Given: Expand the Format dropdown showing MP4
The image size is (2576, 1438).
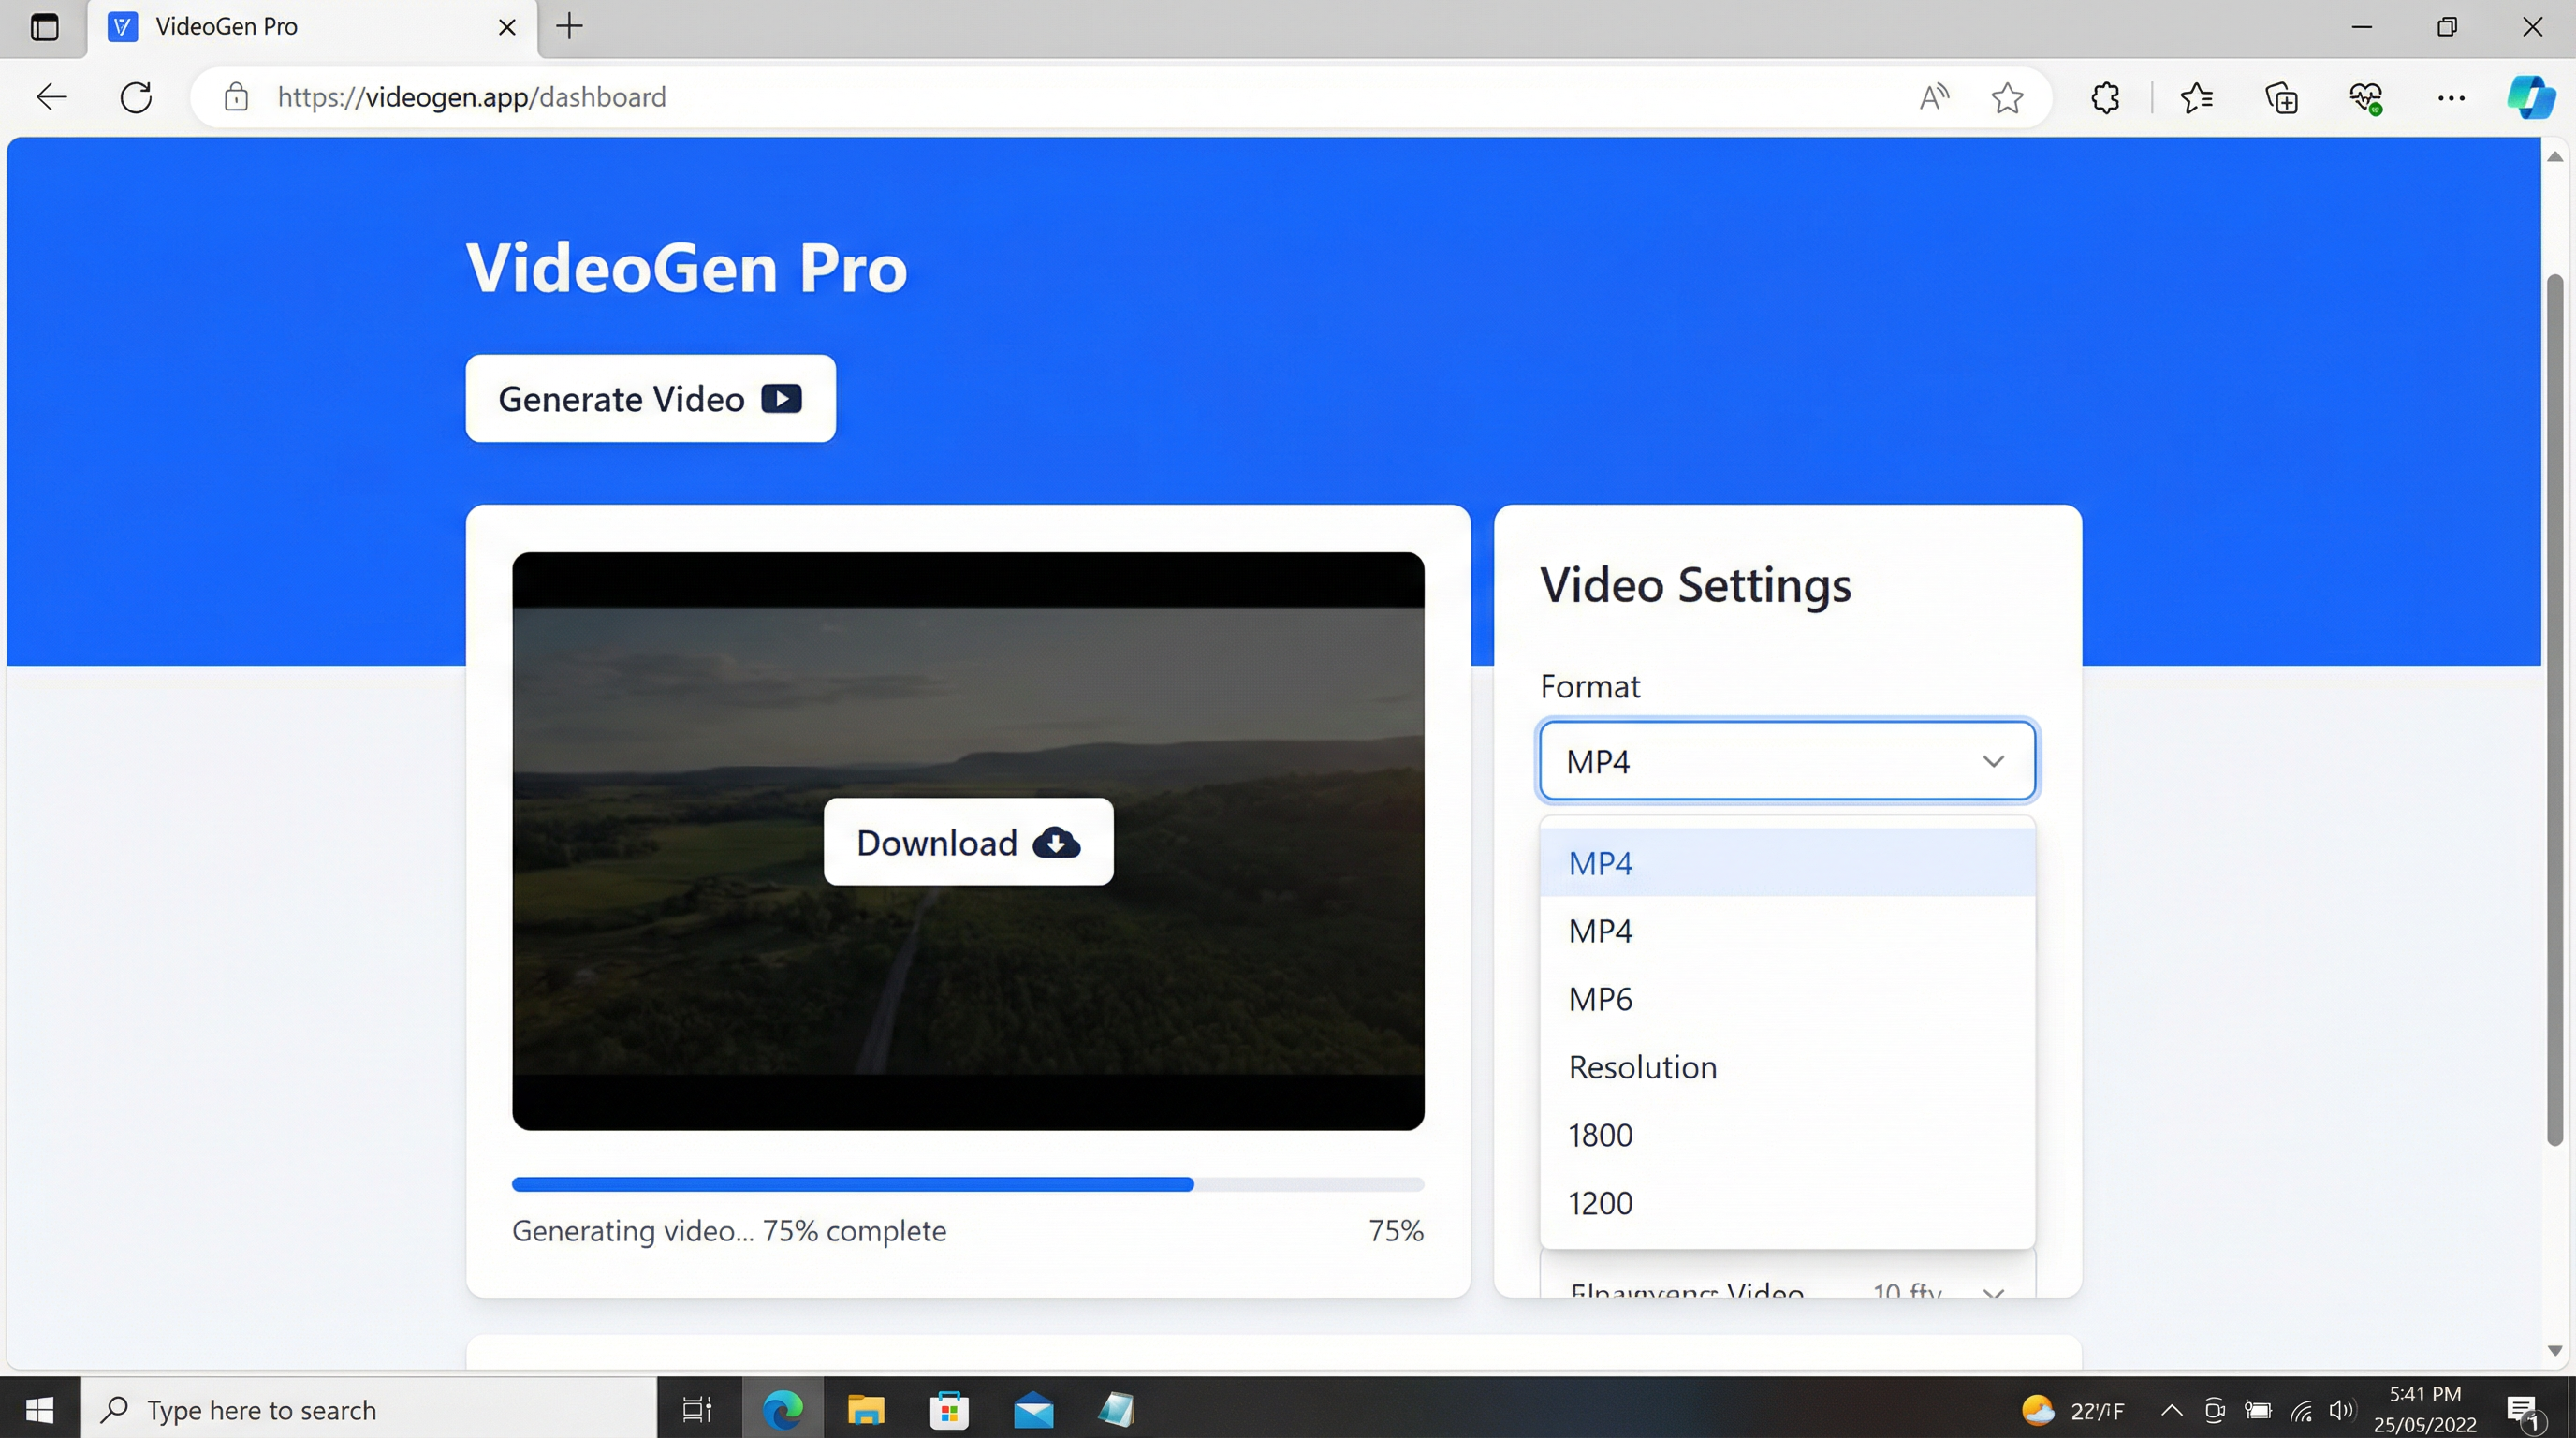Looking at the screenshot, I should (1786, 761).
